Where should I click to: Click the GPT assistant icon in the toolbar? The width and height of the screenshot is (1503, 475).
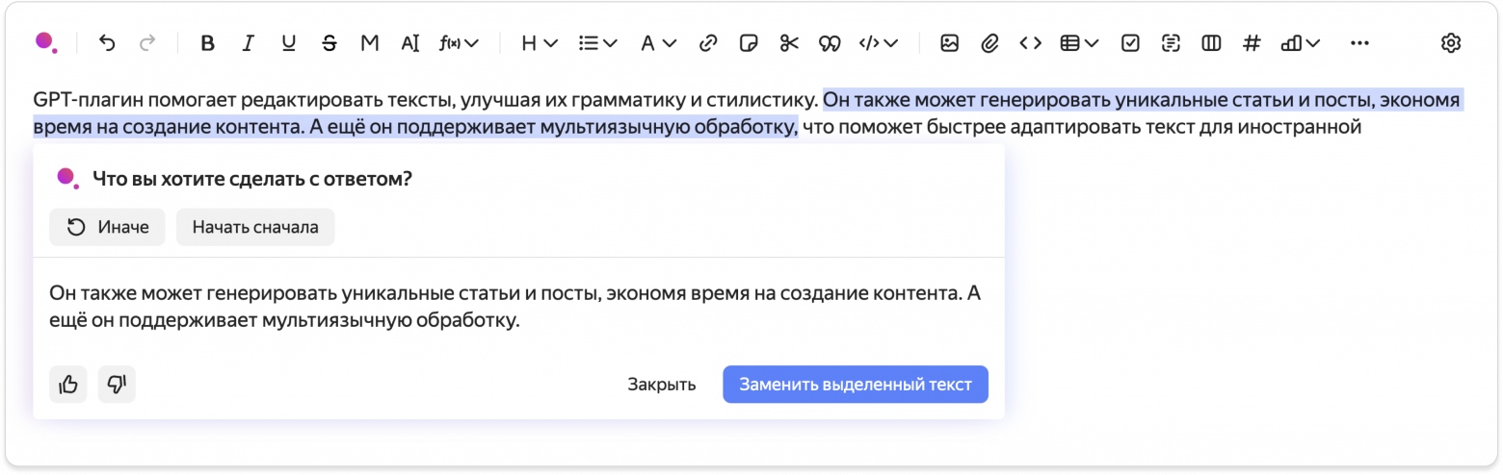45,42
